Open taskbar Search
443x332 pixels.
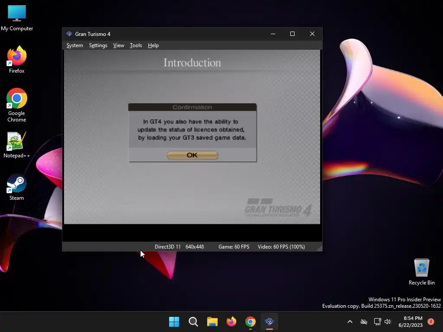193,322
